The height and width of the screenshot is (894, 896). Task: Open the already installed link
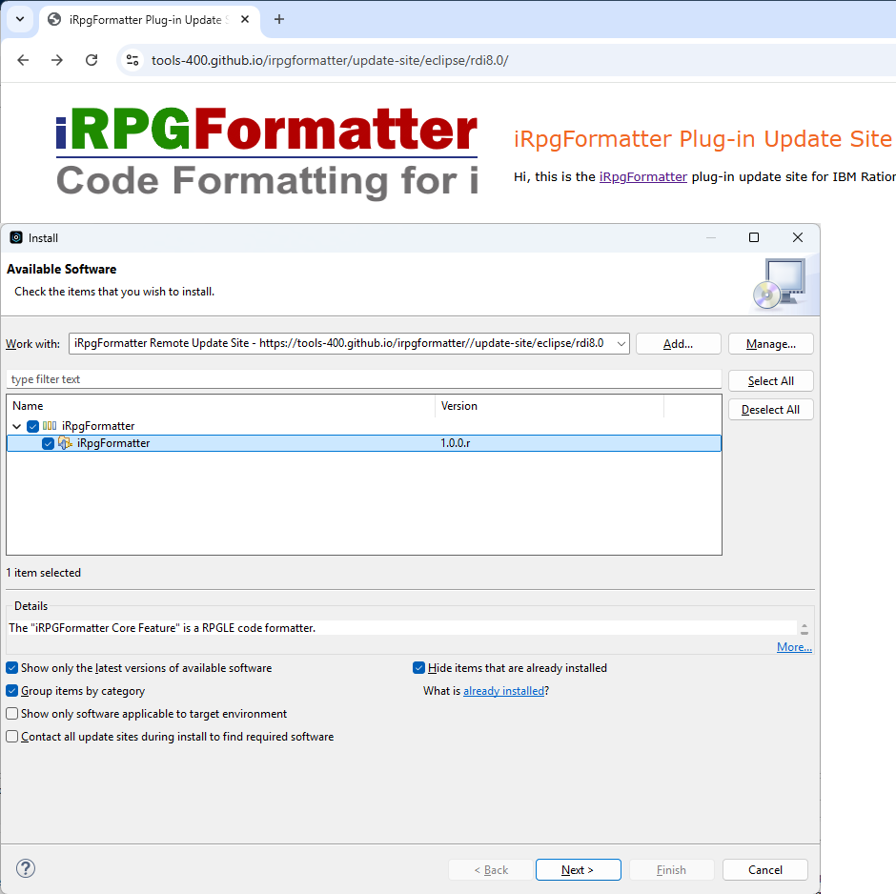pyautogui.click(x=503, y=691)
